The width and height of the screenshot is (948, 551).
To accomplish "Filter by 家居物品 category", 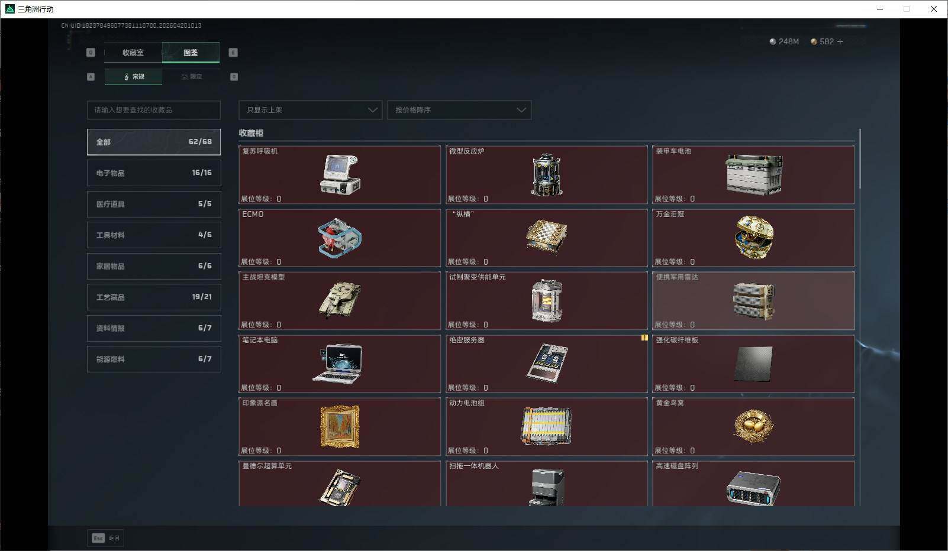I will pos(154,266).
